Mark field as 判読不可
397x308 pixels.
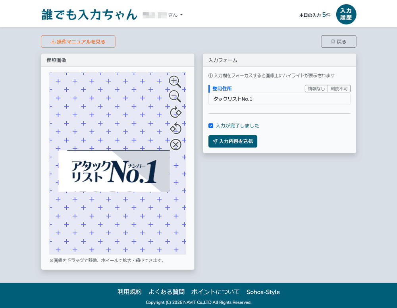click(x=339, y=89)
